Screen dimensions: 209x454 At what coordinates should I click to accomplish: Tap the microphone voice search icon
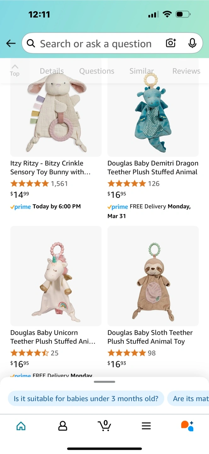(x=192, y=43)
